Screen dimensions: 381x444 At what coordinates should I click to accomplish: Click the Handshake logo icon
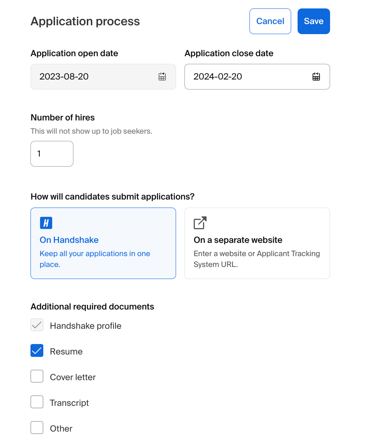tap(46, 223)
